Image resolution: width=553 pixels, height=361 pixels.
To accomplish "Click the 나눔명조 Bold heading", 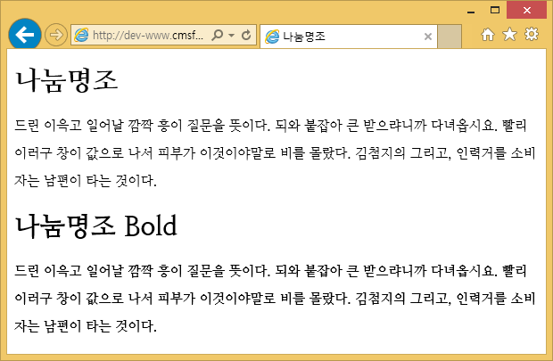I will point(96,226).
